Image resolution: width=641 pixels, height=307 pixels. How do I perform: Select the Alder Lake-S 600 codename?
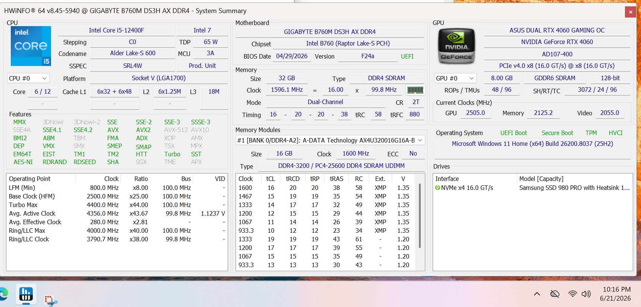coord(132,53)
